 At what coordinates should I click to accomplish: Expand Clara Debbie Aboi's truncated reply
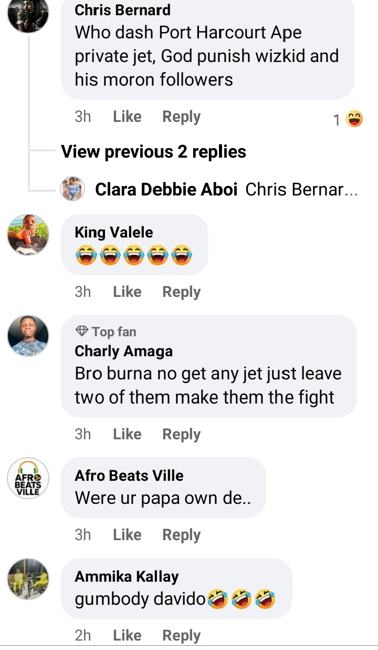pyautogui.click(x=301, y=189)
